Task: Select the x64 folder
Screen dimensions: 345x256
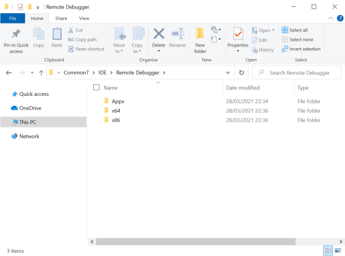Action: coord(116,111)
